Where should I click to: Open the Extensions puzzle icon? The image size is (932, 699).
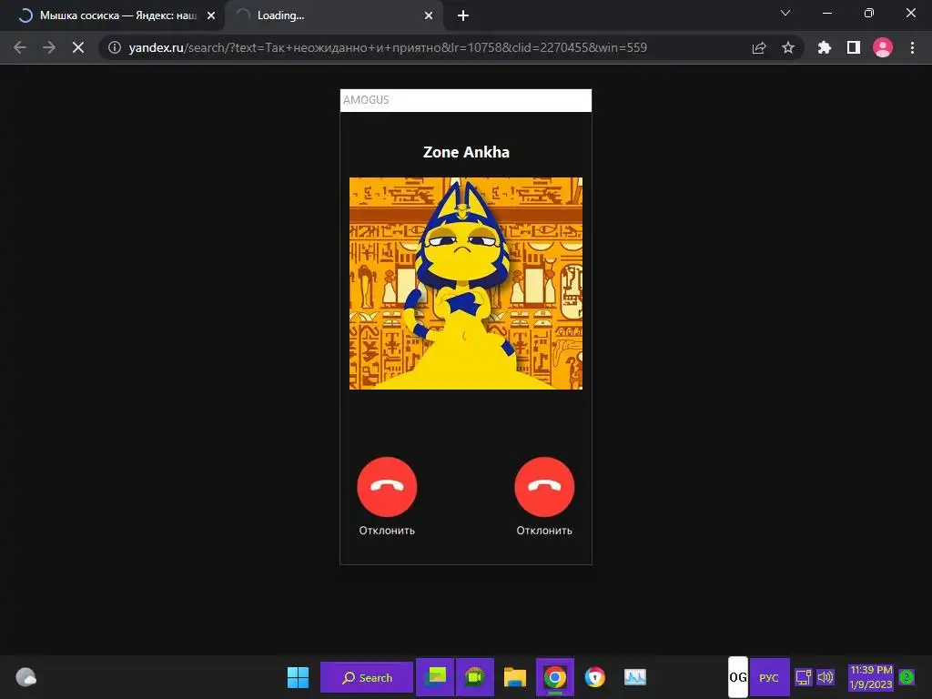tap(825, 47)
